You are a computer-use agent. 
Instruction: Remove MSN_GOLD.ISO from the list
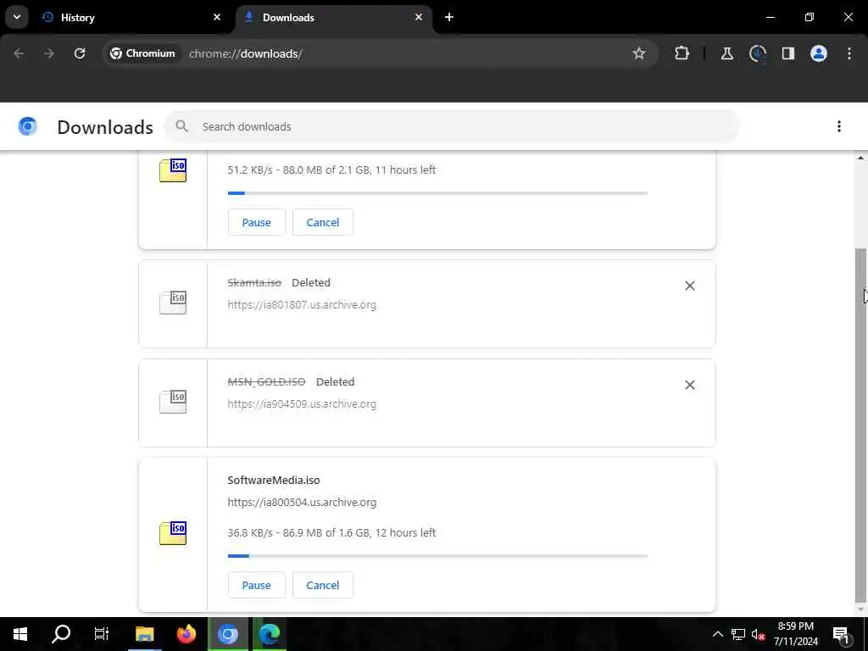pos(689,385)
